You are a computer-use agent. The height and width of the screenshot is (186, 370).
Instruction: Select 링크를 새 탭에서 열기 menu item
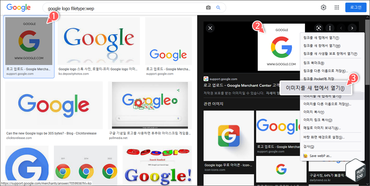333,38
